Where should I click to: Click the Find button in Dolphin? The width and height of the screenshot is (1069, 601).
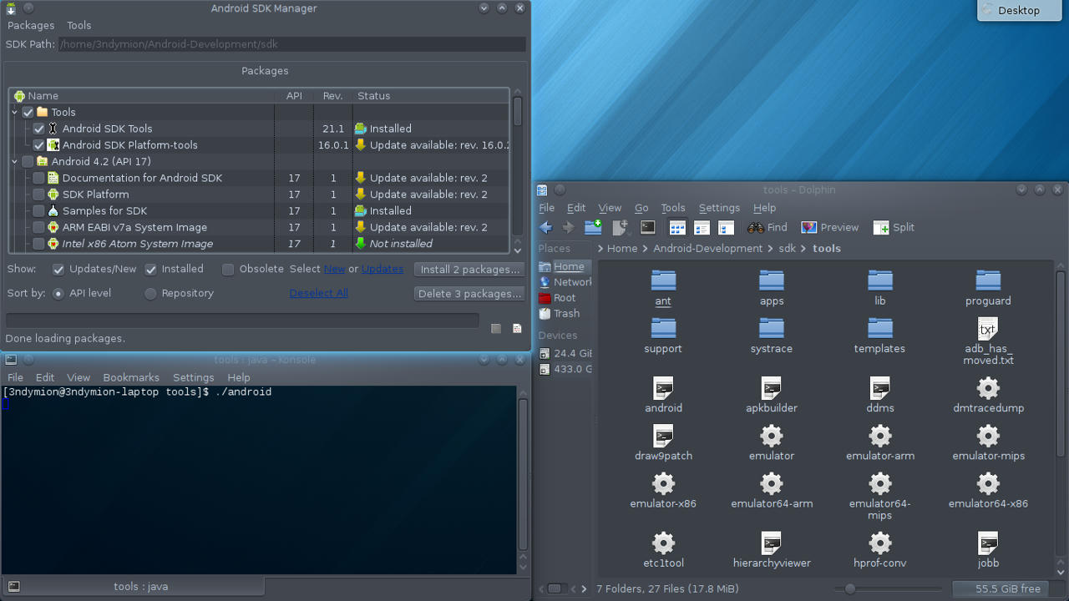768,227
